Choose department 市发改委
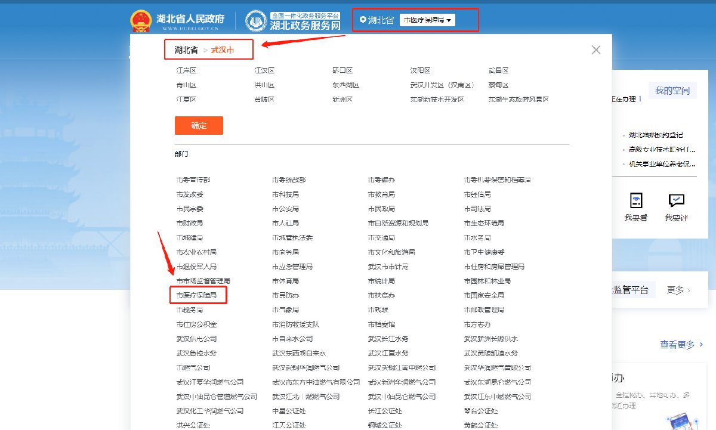The image size is (716, 430). pyautogui.click(x=190, y=194)
